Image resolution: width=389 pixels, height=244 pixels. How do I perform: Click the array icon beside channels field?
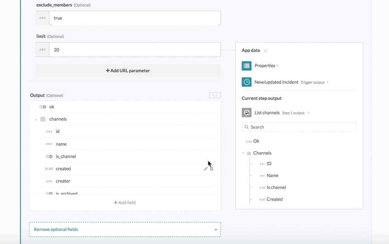pyautogui.click(x=43, y=119)
